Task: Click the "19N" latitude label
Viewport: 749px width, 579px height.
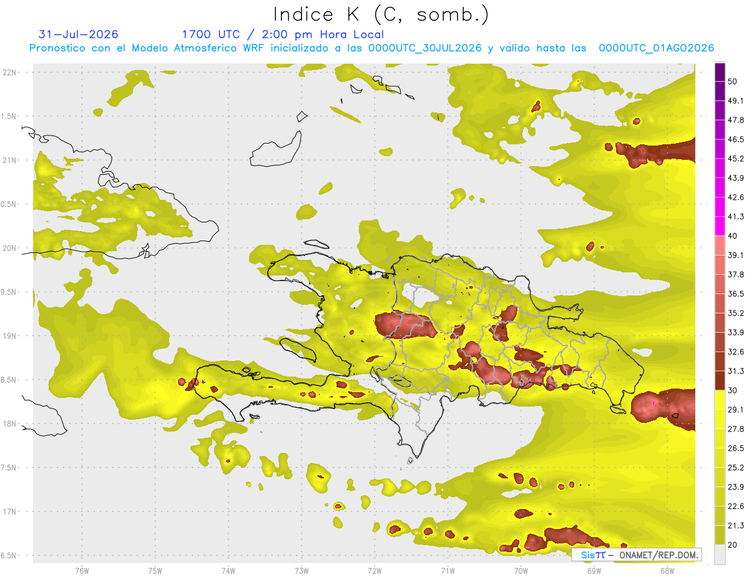Action: pyautogui.click(x=9, y=336)
